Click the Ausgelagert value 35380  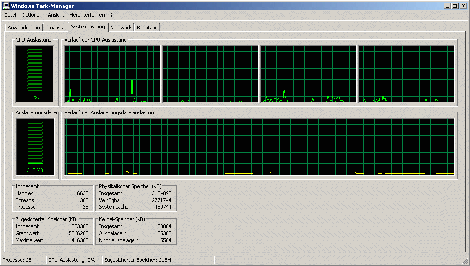[x=165, y=234]
